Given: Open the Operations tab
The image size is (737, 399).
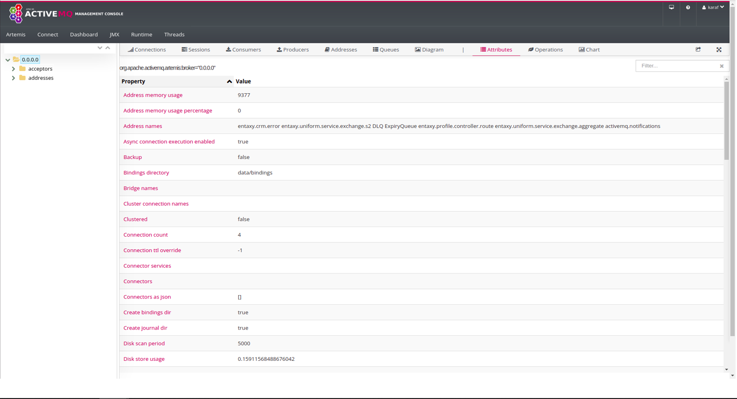Looking at the screenshot, I should 545,50.
